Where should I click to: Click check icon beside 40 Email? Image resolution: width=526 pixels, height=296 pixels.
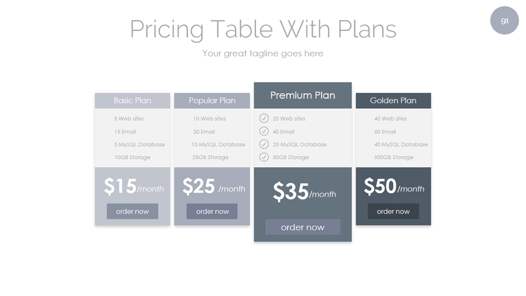264,132
